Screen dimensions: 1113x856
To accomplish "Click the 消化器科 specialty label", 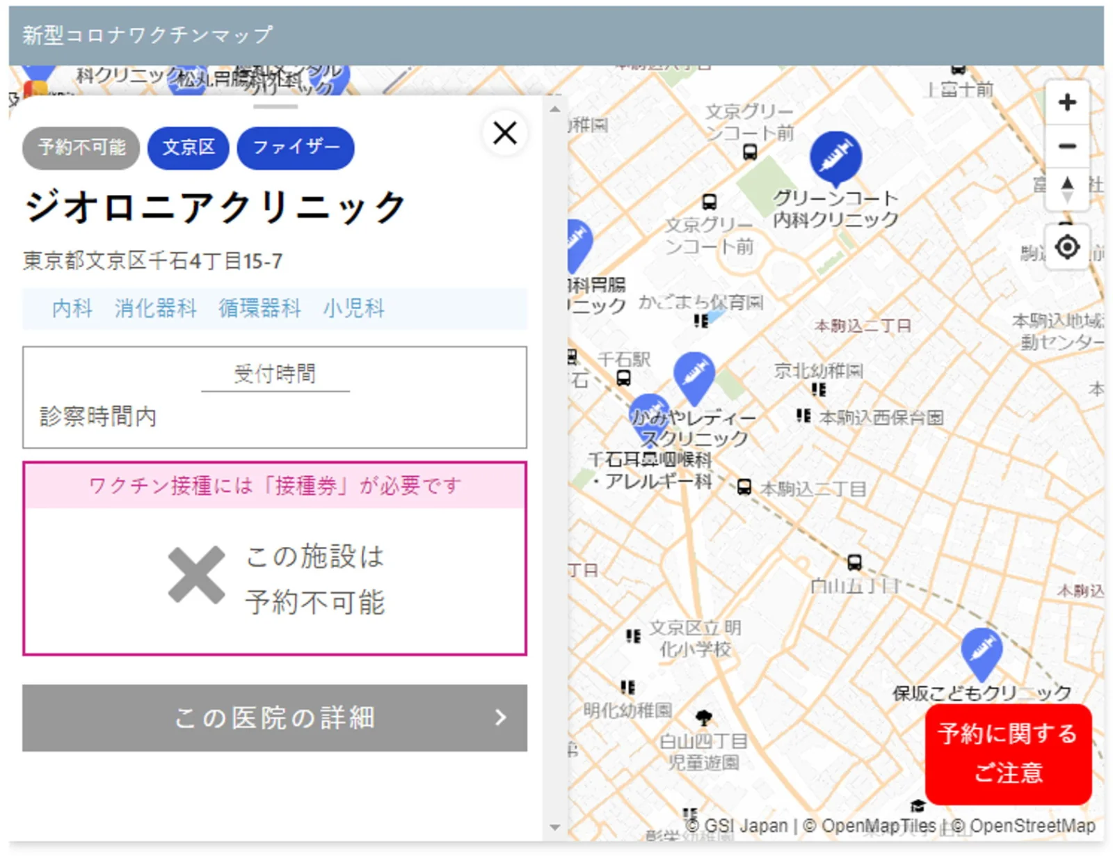I will [156, 308].
